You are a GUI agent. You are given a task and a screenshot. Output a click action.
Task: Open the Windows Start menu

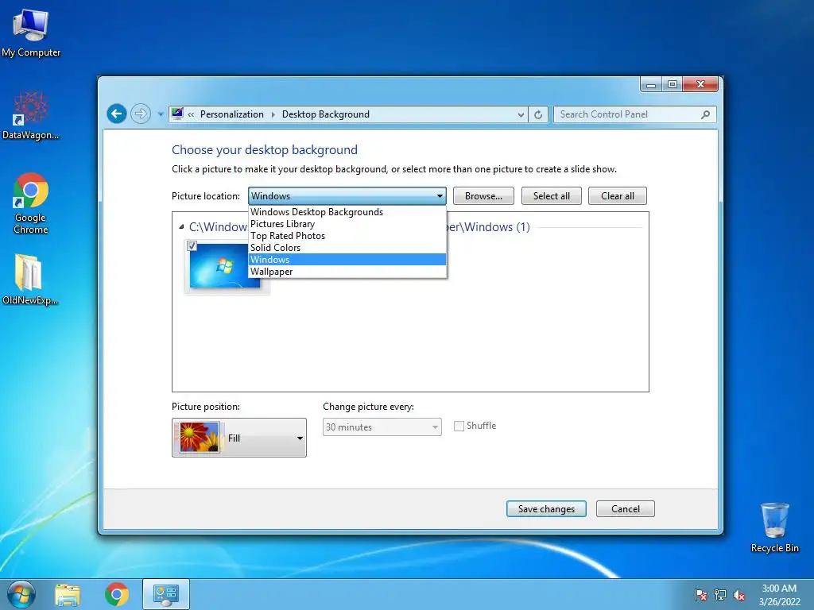(x=21, y=594)
